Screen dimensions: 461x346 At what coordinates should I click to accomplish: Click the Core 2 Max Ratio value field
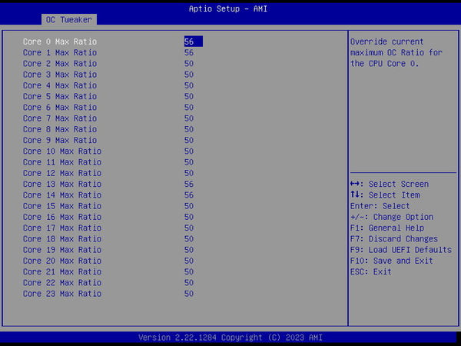point(189,63)
